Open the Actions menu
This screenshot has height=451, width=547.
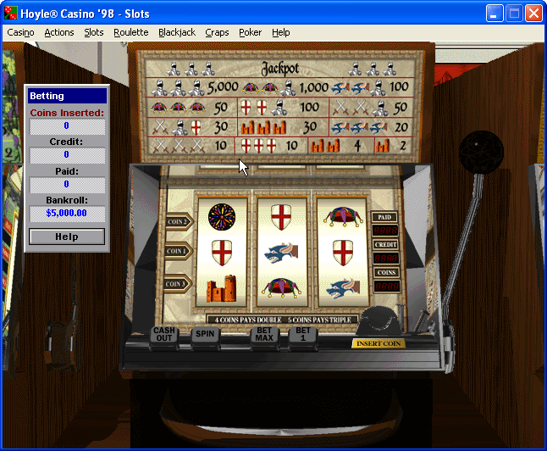point(59,32)
